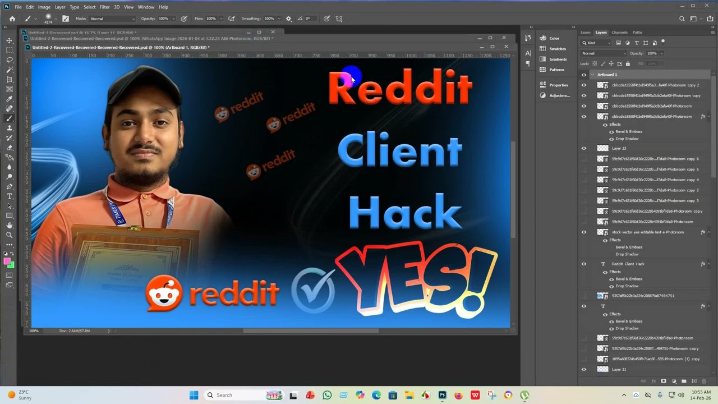
Task: Open the Window menu
Action: click(146, 7)
